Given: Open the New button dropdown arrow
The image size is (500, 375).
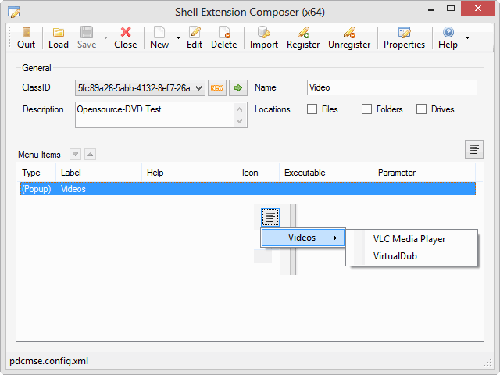Looking at the screenshot, I should [178, 37].
